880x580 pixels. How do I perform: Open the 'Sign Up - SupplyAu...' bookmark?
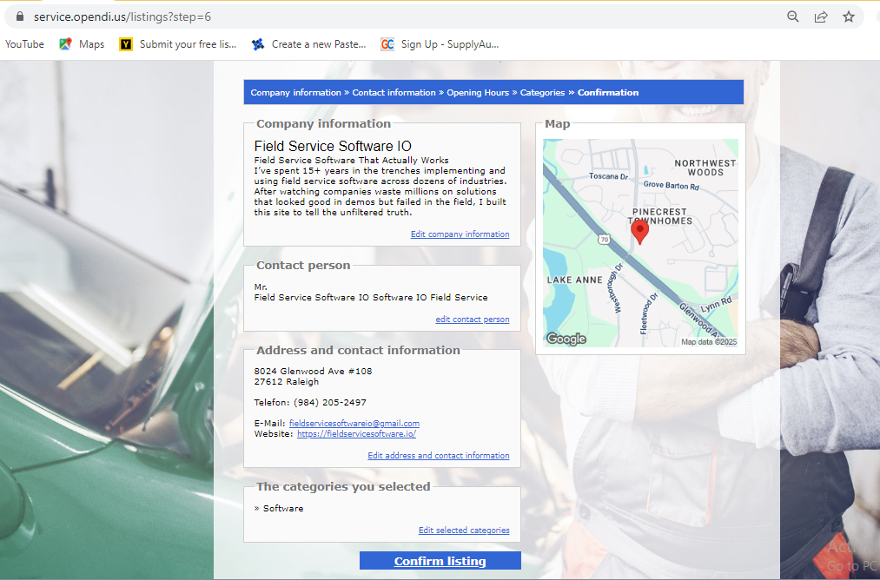[440, 43]
